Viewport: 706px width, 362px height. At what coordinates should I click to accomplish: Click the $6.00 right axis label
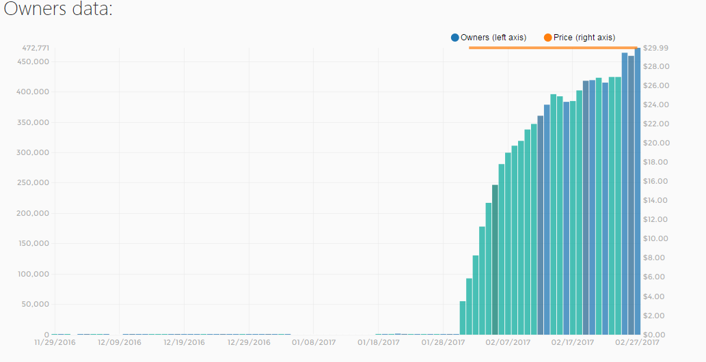pos(654,277)
